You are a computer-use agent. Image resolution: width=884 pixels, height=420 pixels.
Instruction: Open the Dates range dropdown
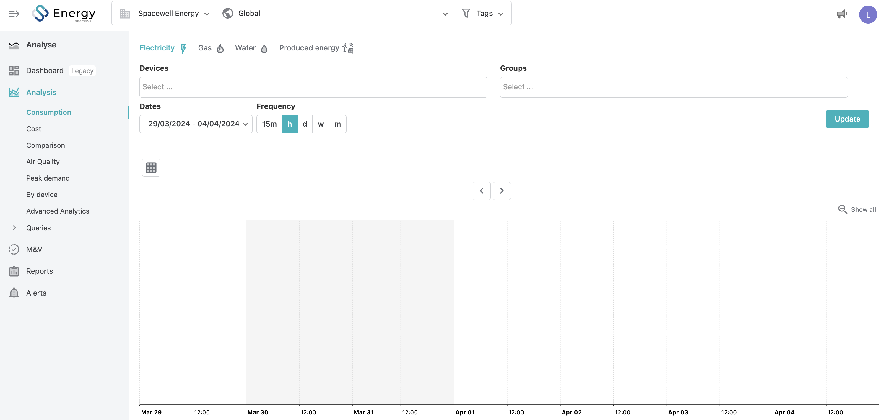tap(196, 124)
